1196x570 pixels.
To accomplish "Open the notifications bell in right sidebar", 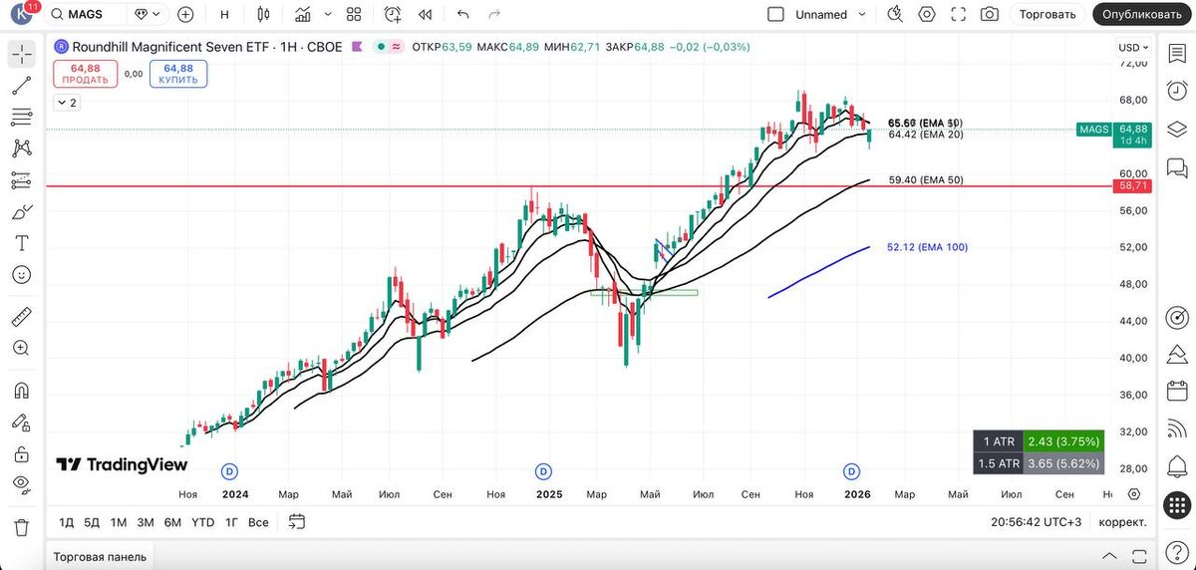I will tap(1177, 467).
